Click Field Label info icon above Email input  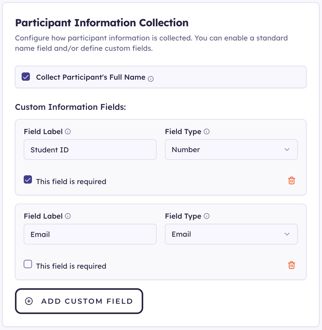[68, 216]
